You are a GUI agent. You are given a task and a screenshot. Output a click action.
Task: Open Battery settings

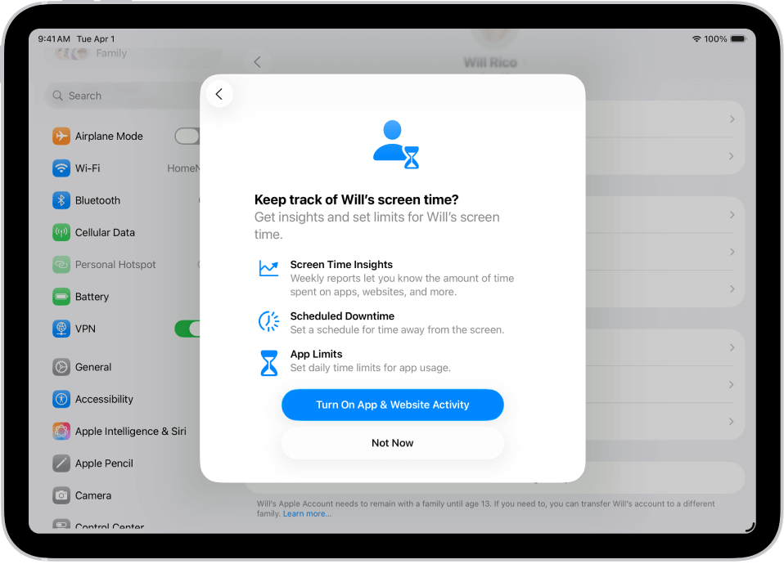61,296
